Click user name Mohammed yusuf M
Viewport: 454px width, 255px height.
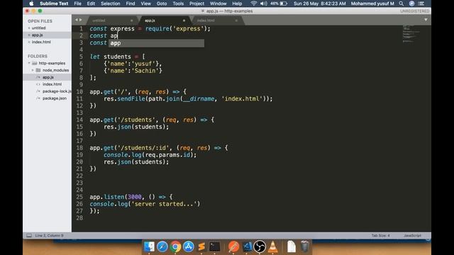pos(372,4)
